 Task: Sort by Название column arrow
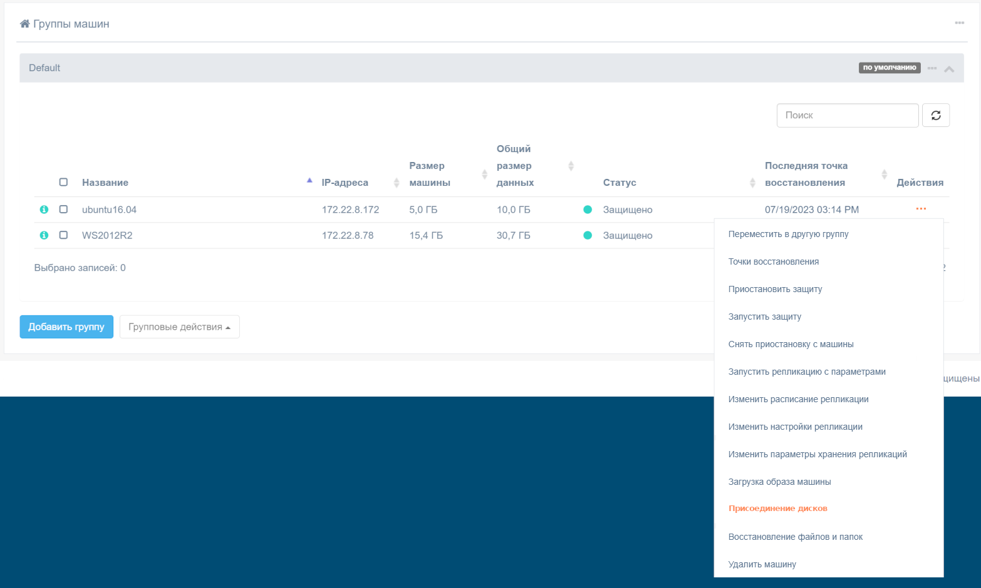[309, 180]
